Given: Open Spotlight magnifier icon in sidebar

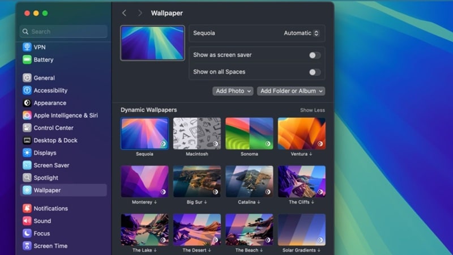Looking at the screenshot, I should click(27, 177).
